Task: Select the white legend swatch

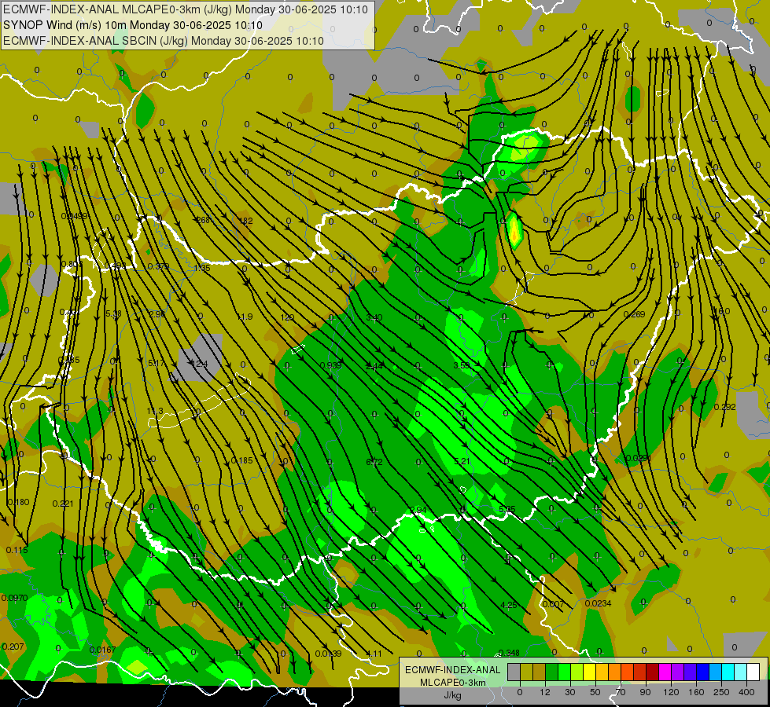Action: (753, 672)
